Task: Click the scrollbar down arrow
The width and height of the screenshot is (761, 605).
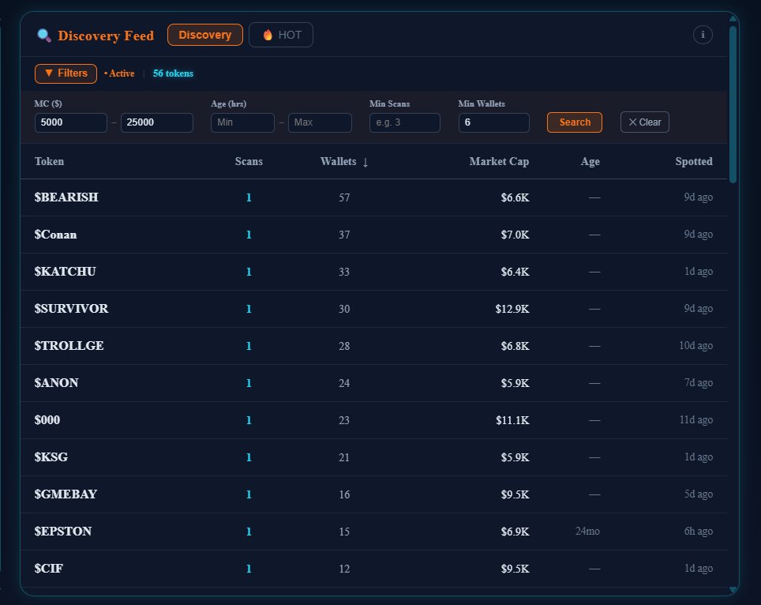Action: coord(733,589)
